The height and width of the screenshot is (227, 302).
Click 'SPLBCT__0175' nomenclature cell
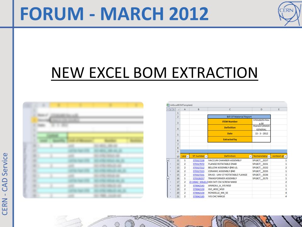coord(261,178)
